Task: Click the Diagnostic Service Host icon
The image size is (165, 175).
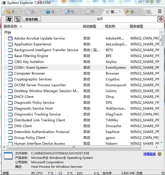Action: point(10,109)
